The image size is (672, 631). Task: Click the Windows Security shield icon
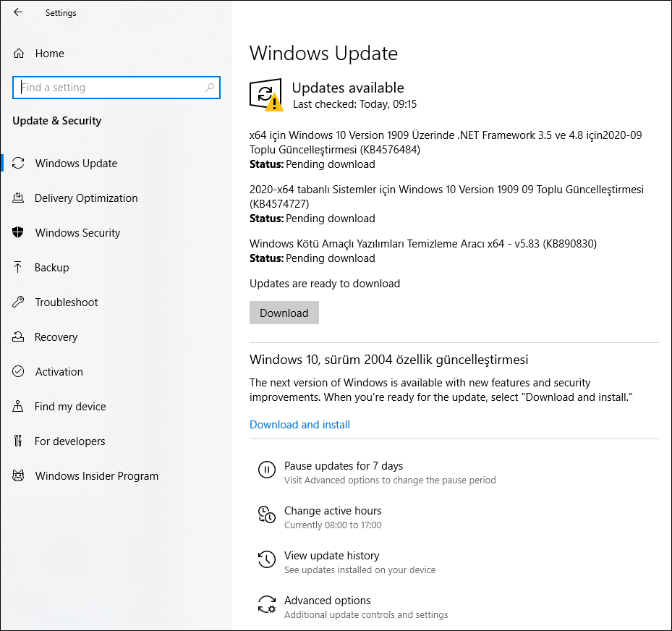tap(19, 233)
